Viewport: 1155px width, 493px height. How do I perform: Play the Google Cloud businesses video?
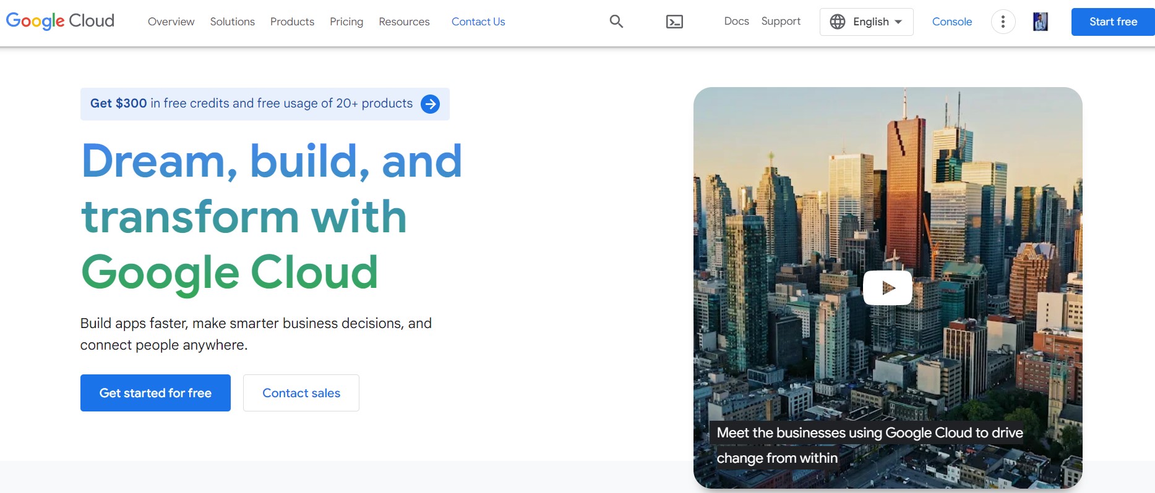[888, 288]
